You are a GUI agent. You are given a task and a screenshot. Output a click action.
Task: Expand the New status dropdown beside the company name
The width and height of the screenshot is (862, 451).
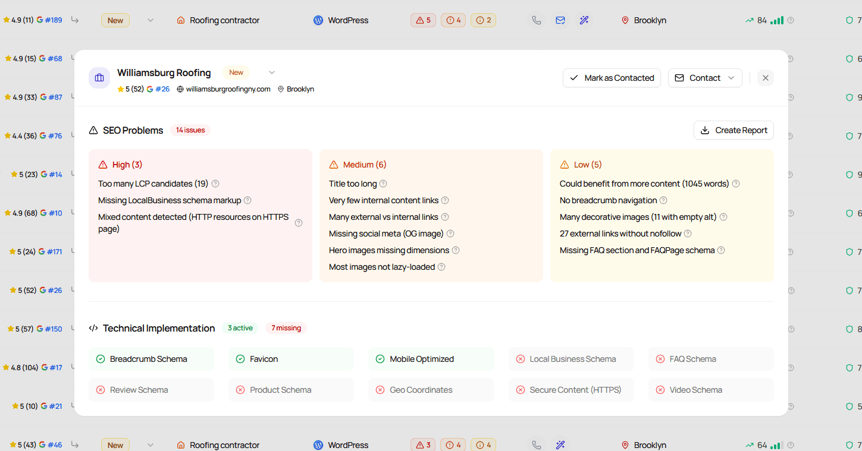click(272, 72)
